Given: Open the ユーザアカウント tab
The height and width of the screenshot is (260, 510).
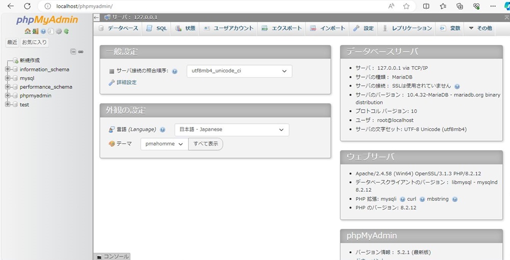Looking at the screenshot, I should (228, 28).
